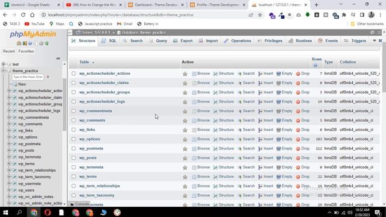Image resolution: width=386 pixels, height=217 pixels.
Task: Switch to the storecivil Google Sheets tab
Action: pos(31,5)
